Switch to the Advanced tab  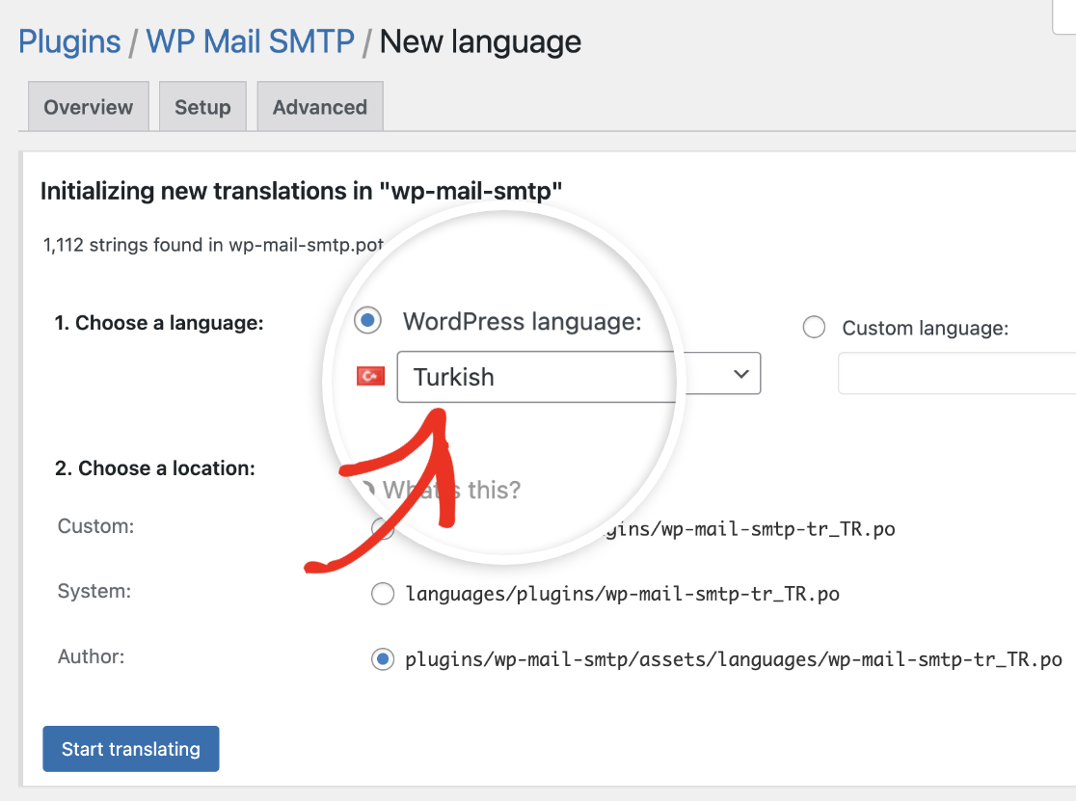tap(320, 107)
